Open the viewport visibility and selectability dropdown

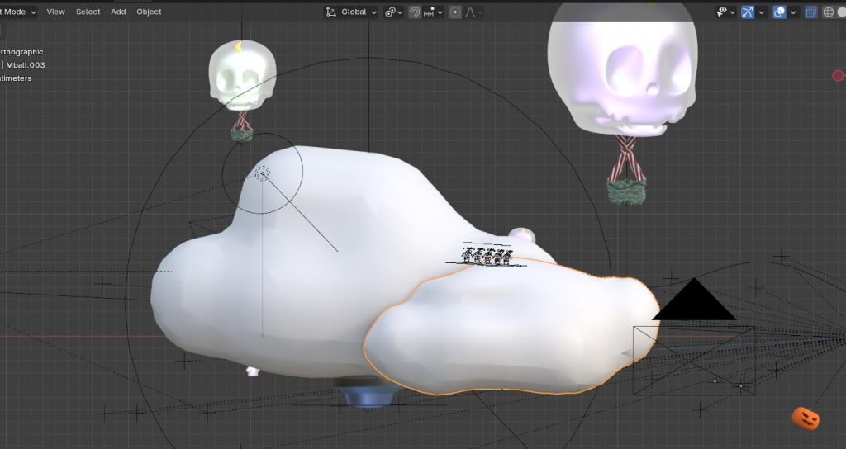pyautogui.click(x=725, y=12)
